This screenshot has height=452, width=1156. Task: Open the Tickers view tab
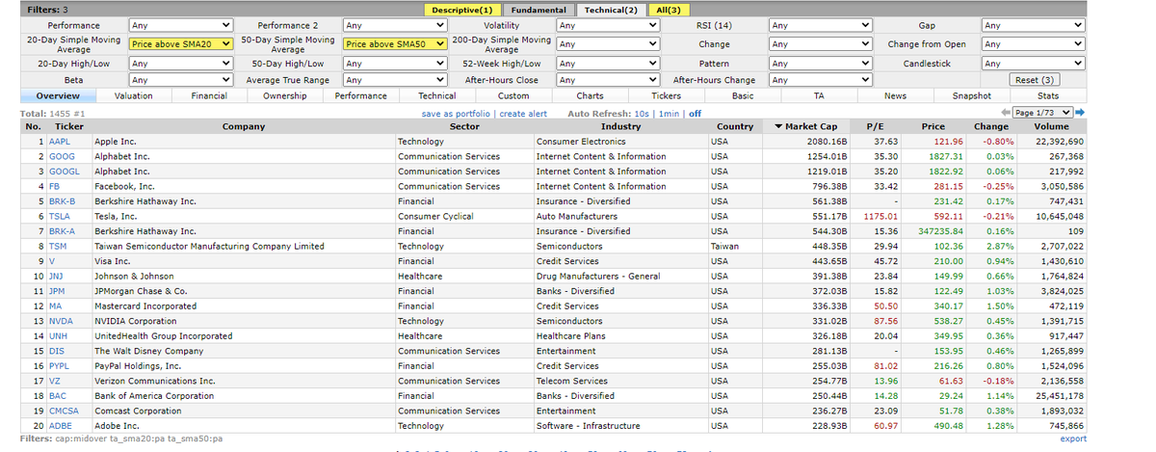click(x=666, y=96)
